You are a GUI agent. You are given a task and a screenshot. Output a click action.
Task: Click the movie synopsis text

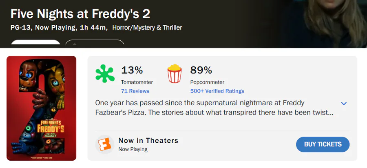click(214, 107)
